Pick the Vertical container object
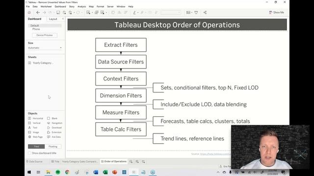Image resolution: width=314 pixels, height=176 pixels. pos(34,123)
